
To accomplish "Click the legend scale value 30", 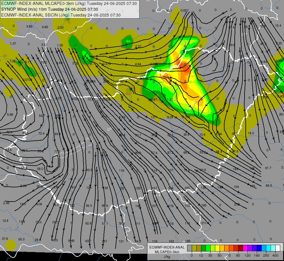I will (210, 255).
